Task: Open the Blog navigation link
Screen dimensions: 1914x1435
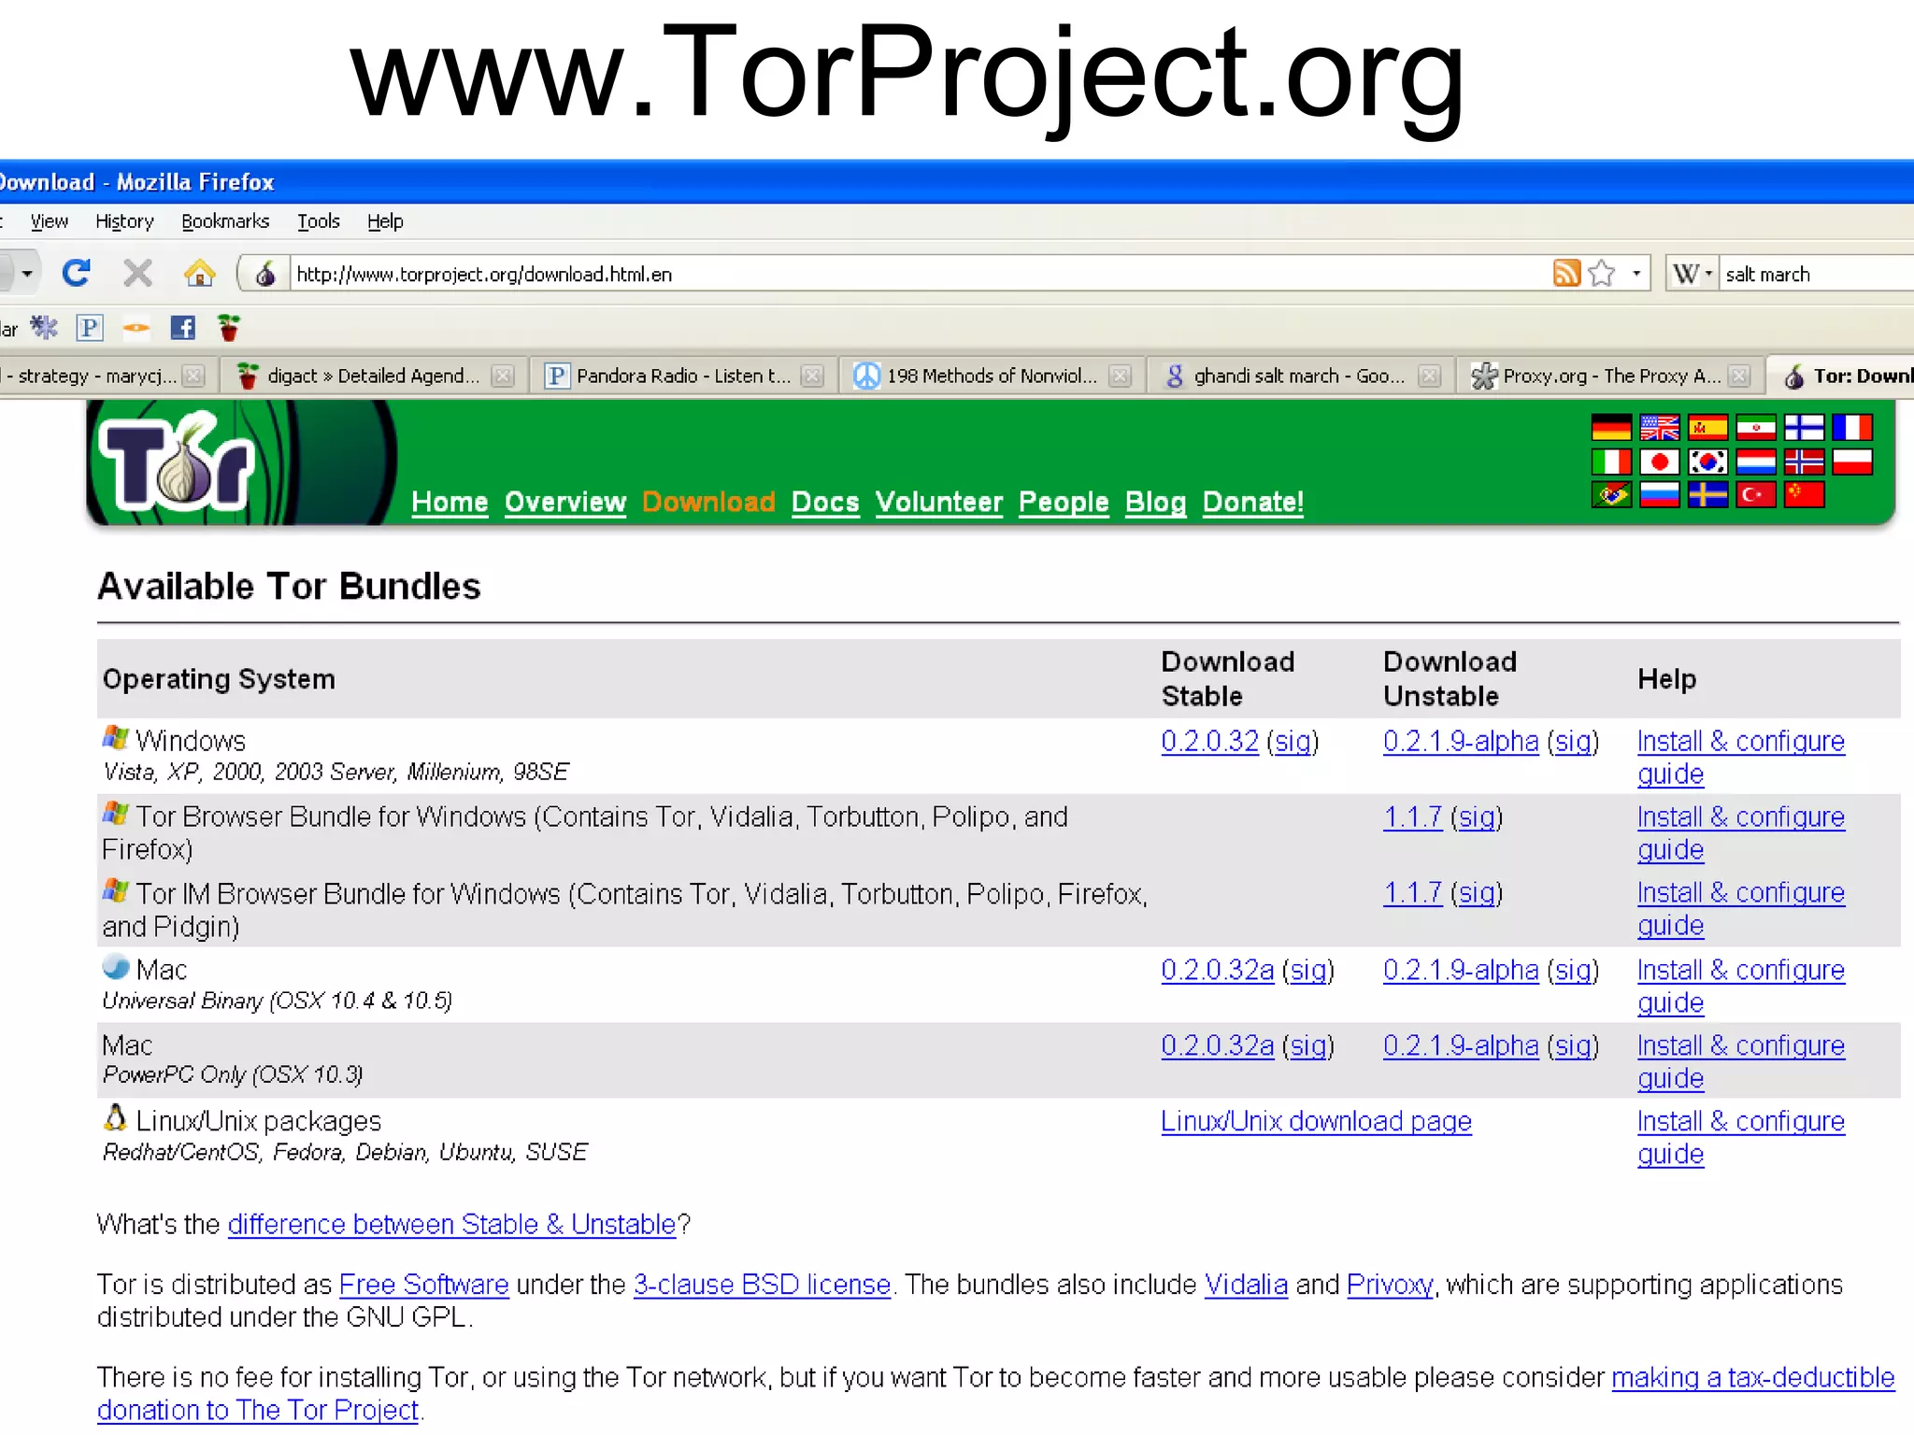Action: point(1155,502)
